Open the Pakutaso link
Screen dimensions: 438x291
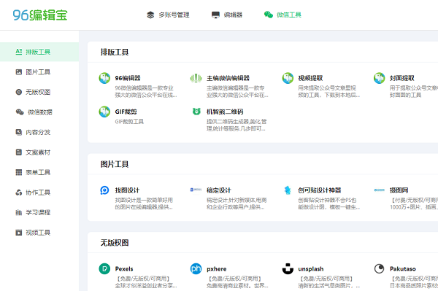[403, 269]
